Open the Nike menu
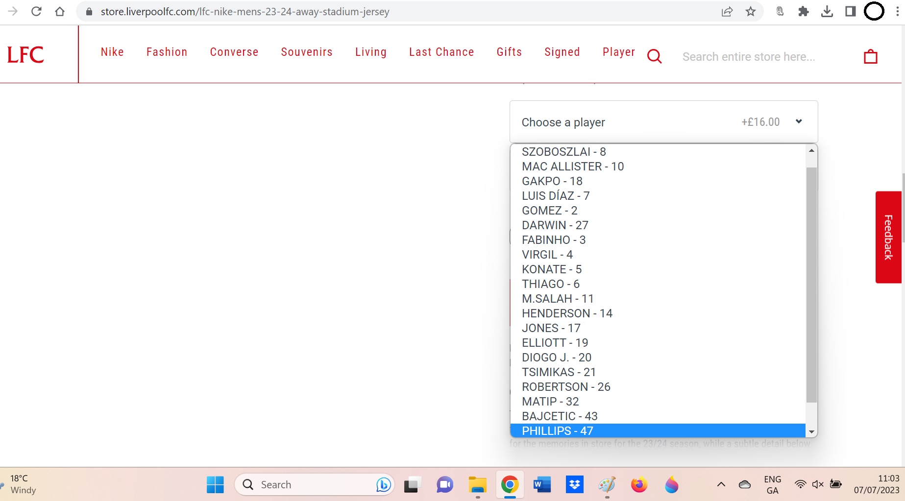 (x=112, y=52)
